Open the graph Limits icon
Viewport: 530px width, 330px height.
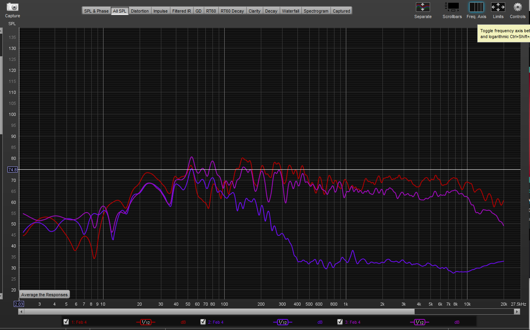[x=498, y=7]
